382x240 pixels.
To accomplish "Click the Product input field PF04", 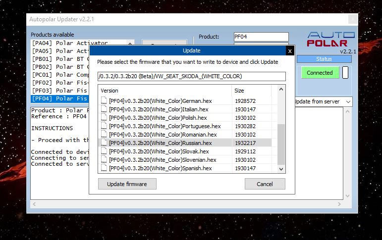I will [x=261, y=37].
